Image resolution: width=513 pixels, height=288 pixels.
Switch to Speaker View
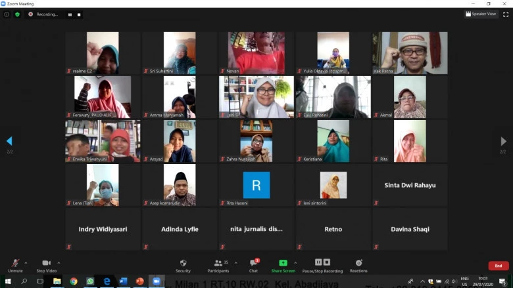tap(481, 14)
